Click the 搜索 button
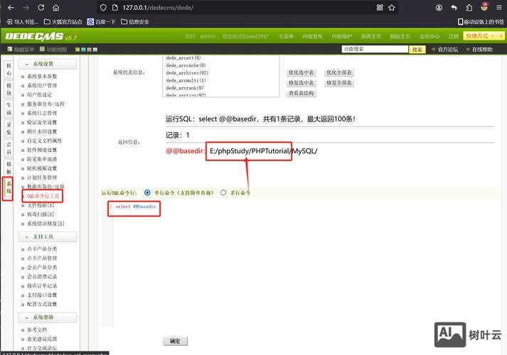507x355 pixels. coord(417,50)
